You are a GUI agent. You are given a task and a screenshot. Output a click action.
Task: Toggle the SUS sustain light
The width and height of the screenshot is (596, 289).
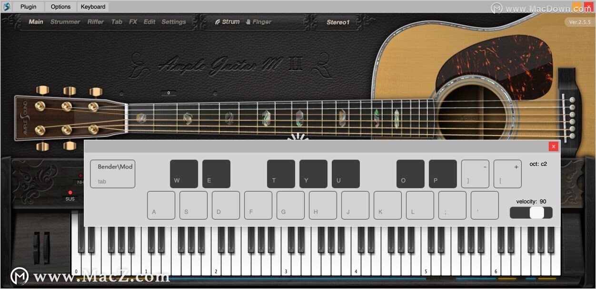click(70, 193)
